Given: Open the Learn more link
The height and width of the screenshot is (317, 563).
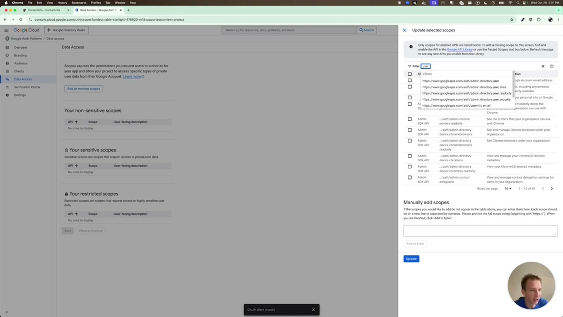Looking at the screenshot, I should tap(133, 76).
